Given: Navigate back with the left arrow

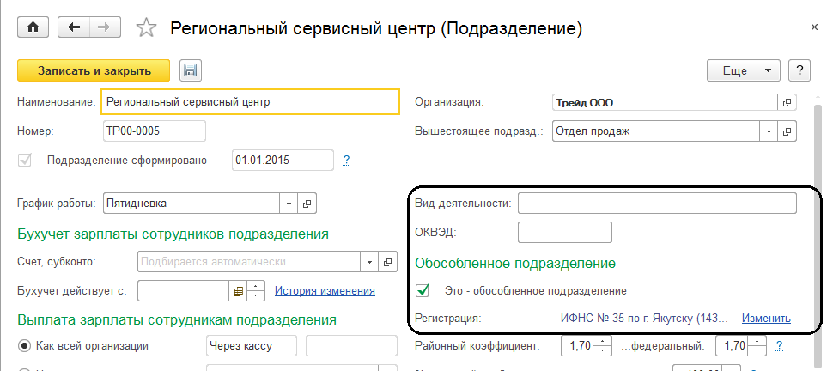Looking at the screenshot, I should [74, 27].
